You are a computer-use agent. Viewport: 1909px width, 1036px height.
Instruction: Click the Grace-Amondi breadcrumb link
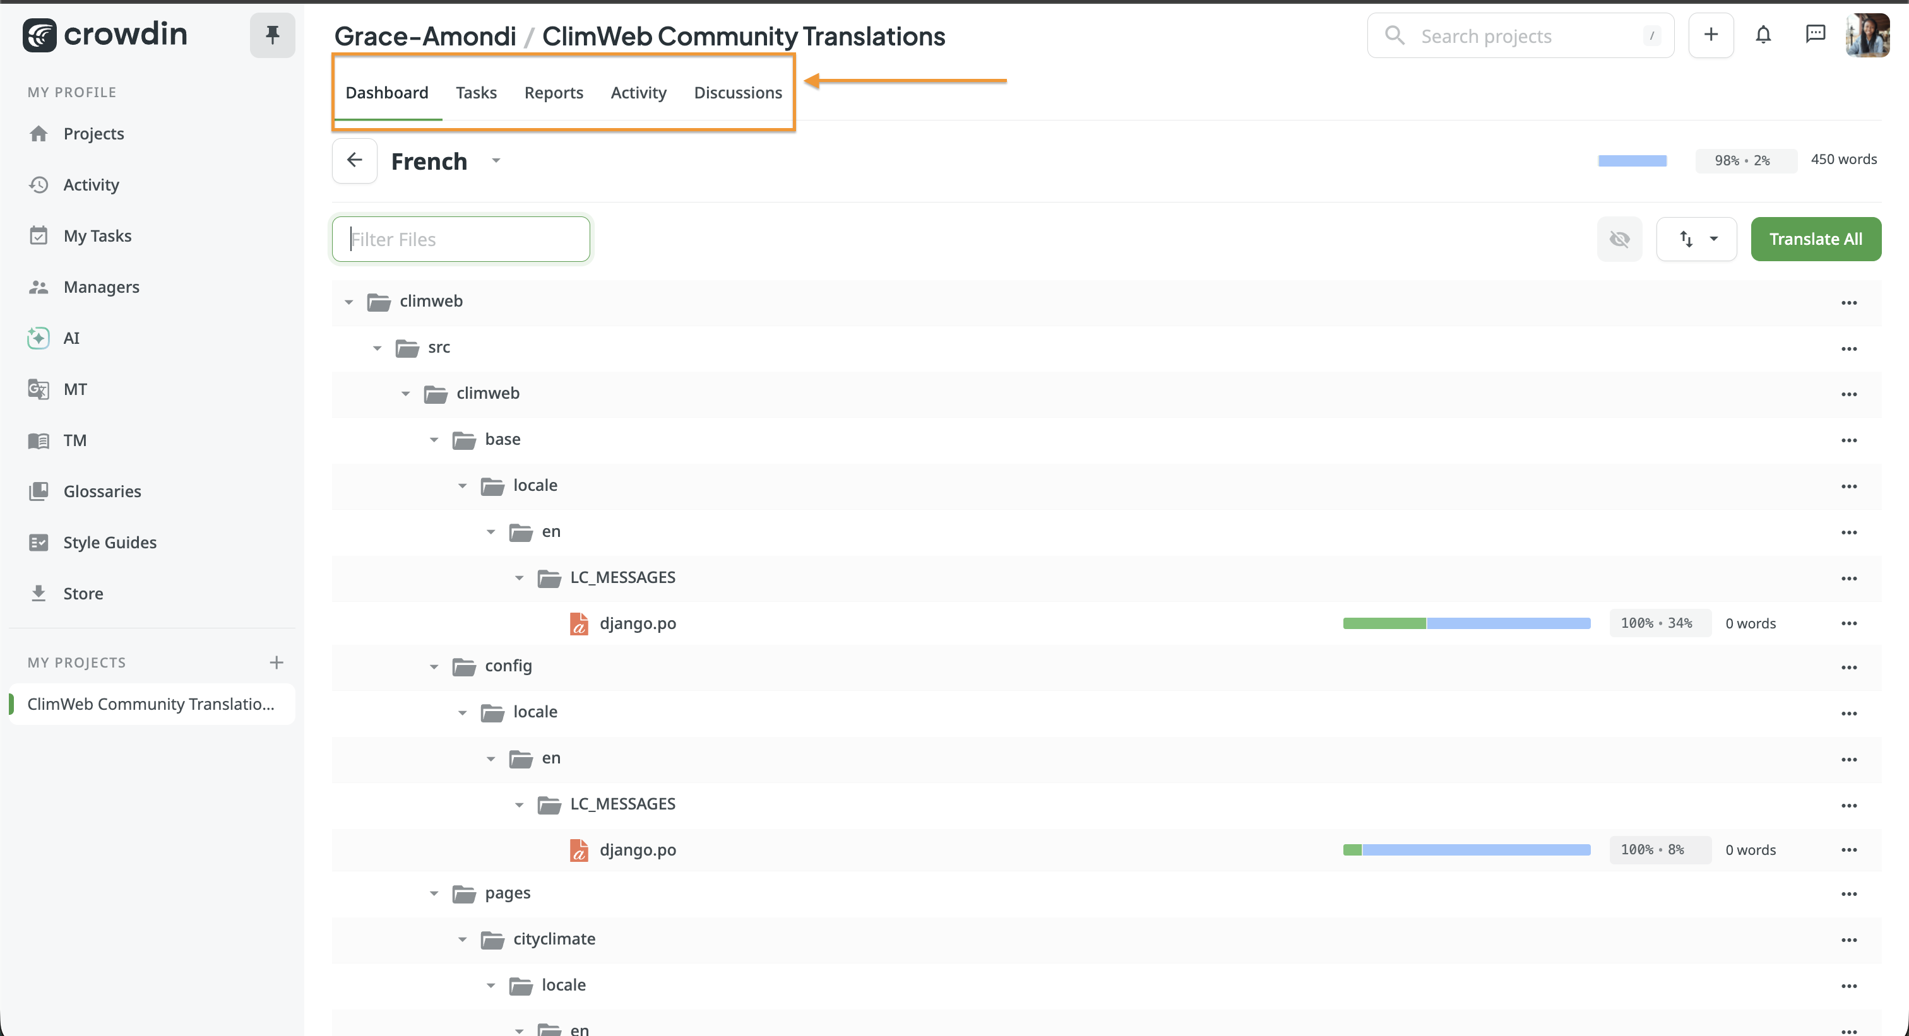pyautogui.click(x=425, y=35)
